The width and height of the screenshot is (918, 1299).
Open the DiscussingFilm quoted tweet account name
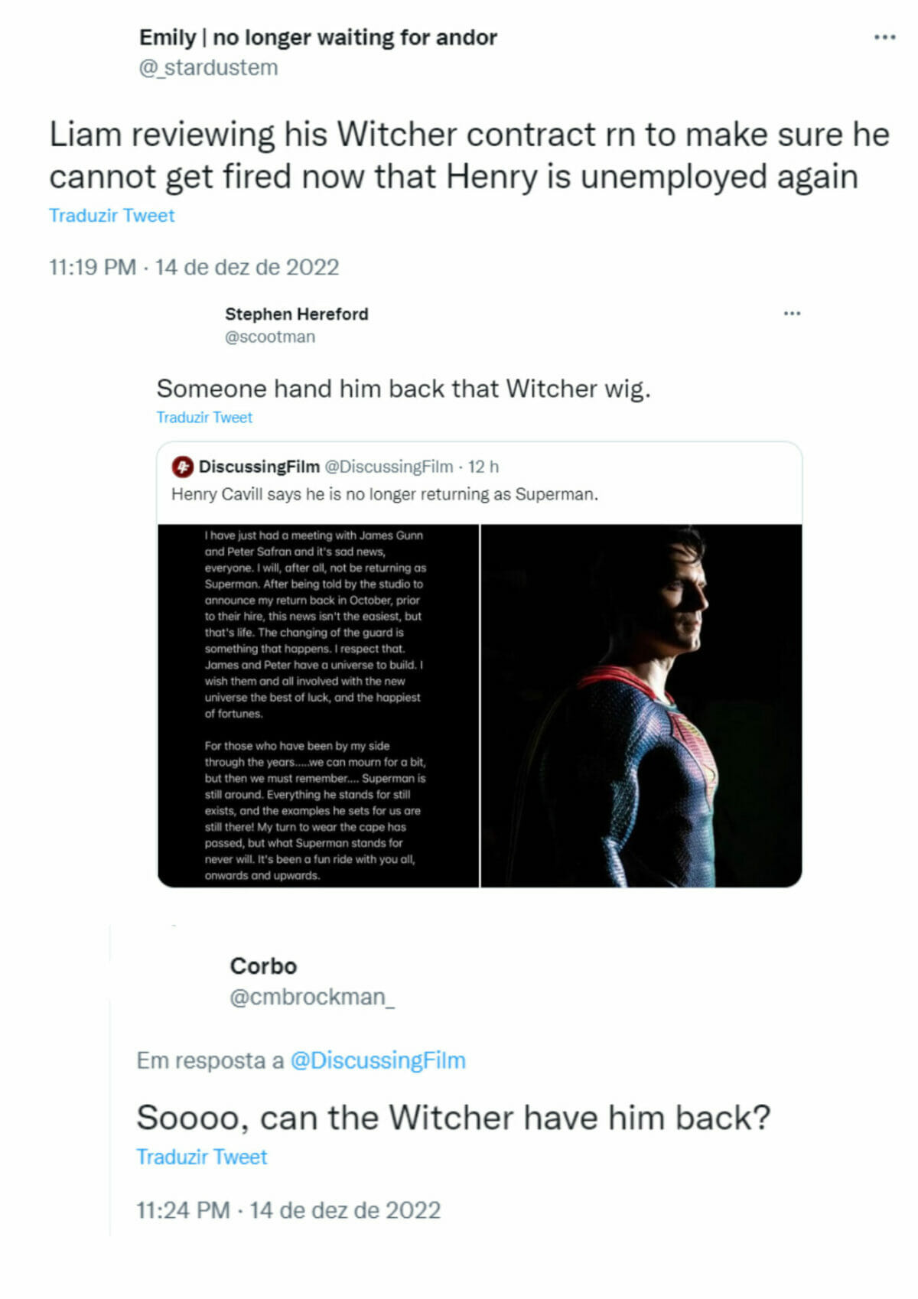coord(259,467)
